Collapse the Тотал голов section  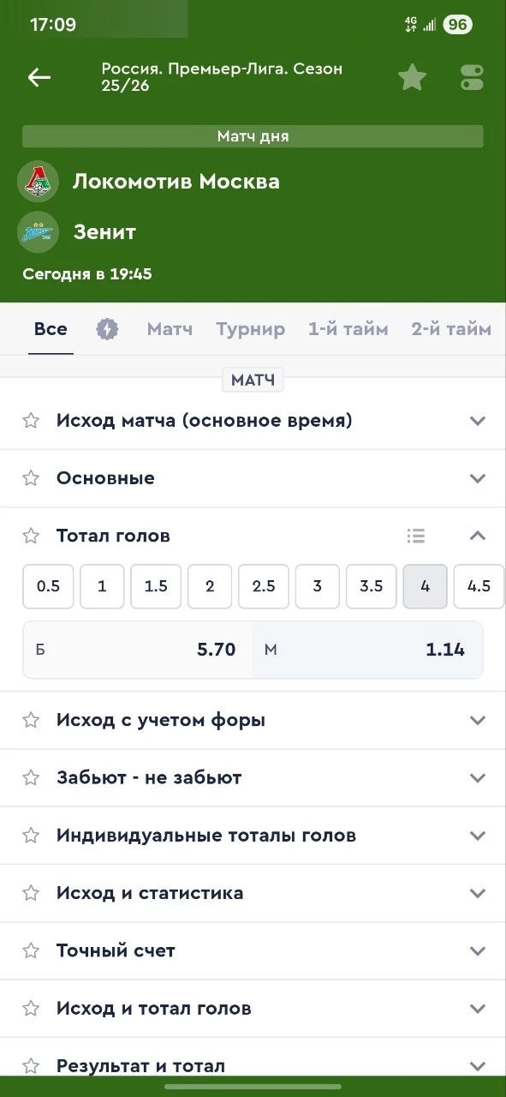(x=477, y=535)
